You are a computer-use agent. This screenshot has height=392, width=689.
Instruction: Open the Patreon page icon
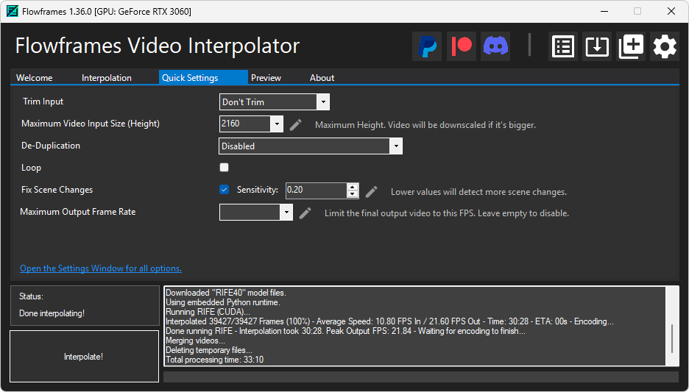462,46
